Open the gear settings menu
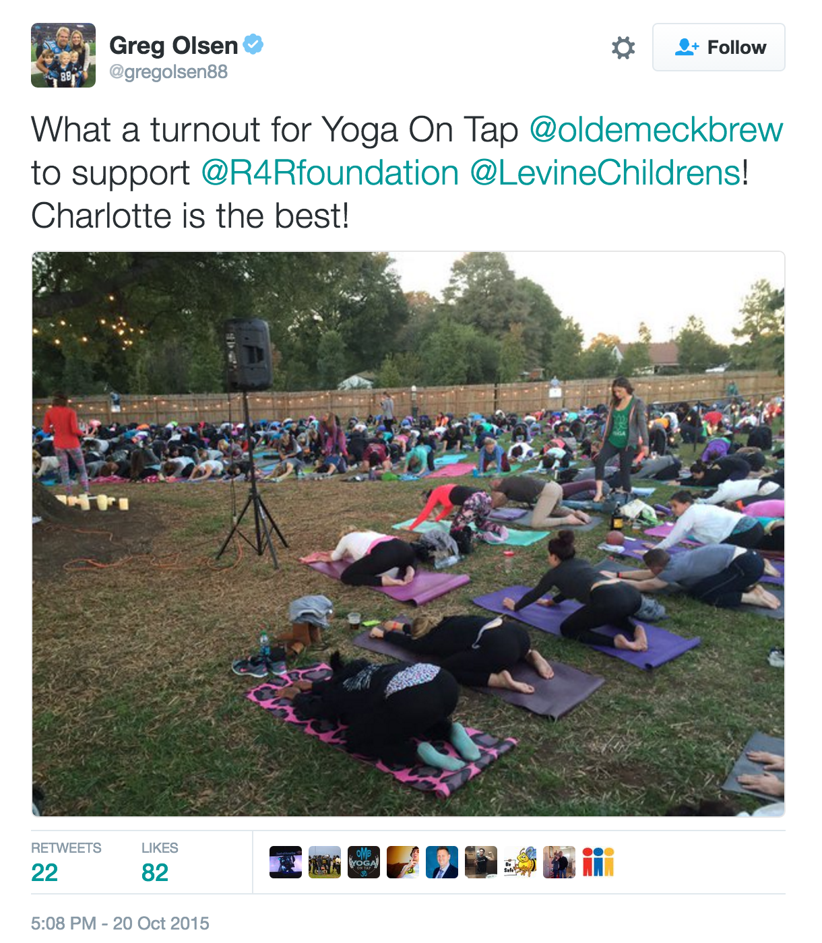 point(623,48)
